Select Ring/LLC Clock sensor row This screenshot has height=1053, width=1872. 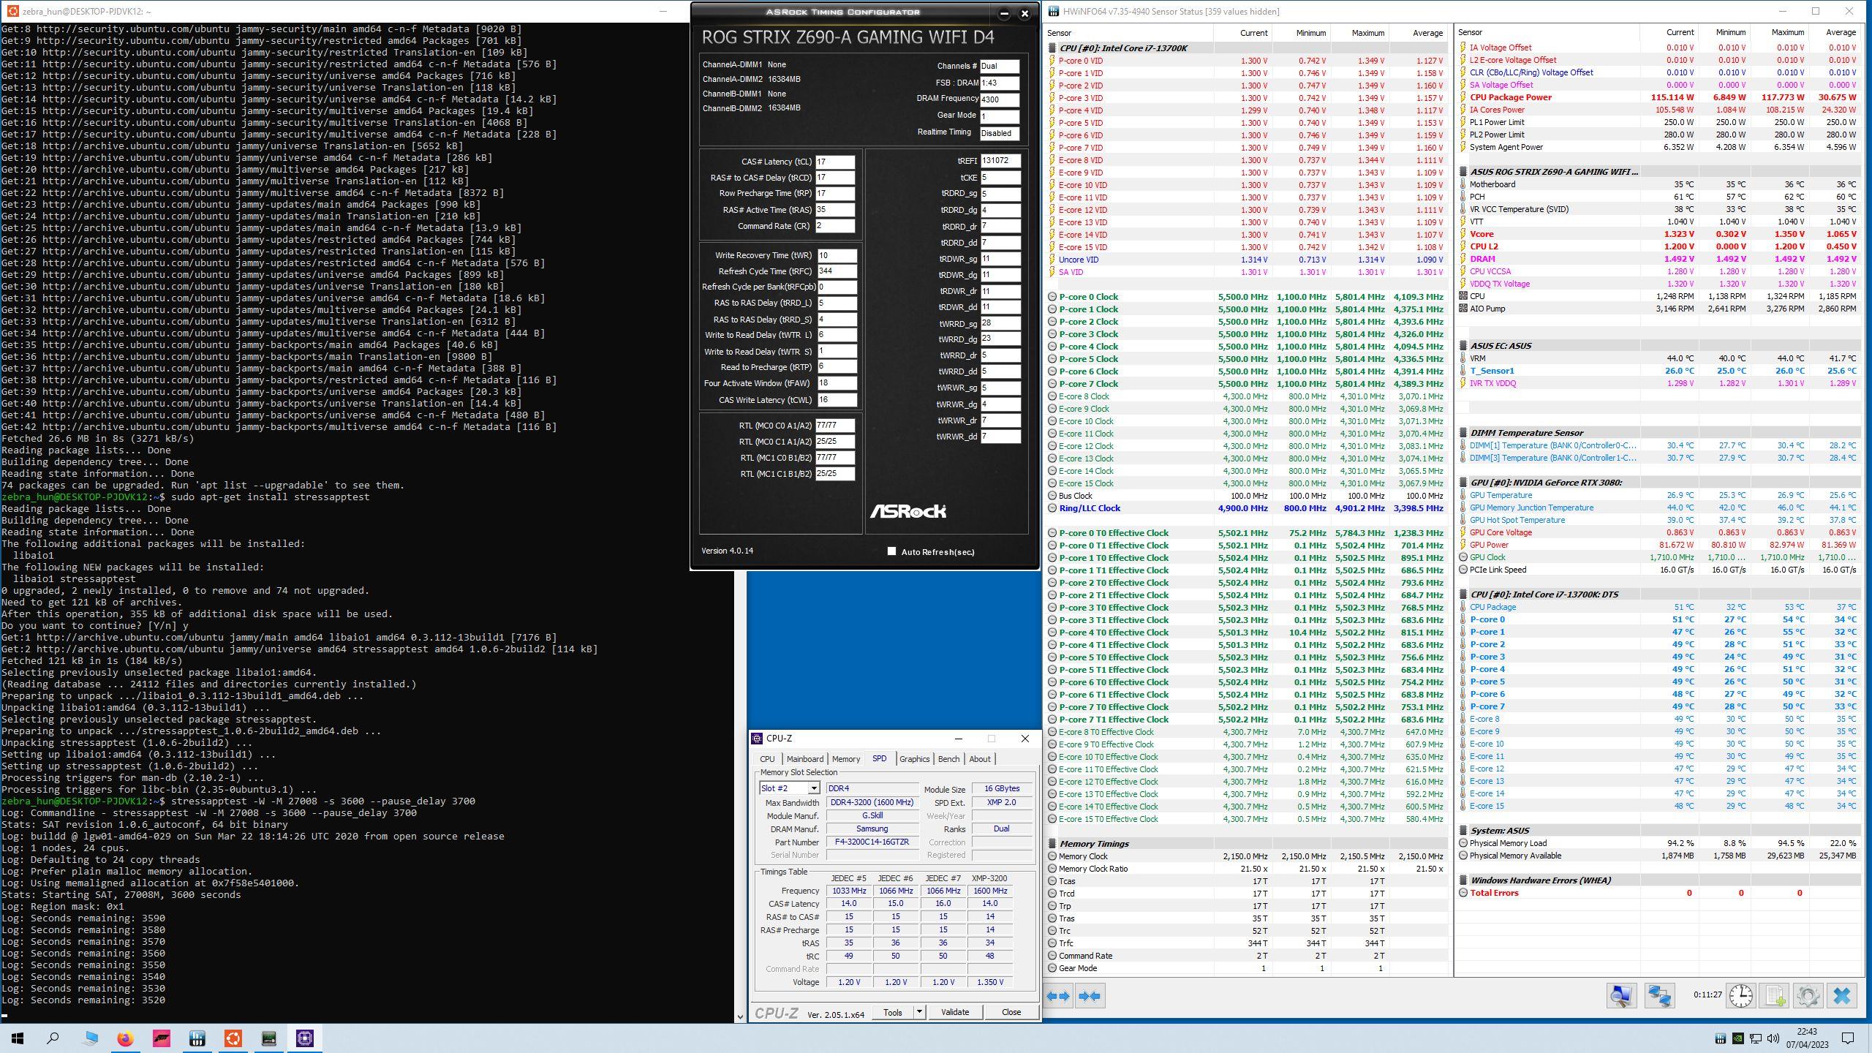point(1246,508)
